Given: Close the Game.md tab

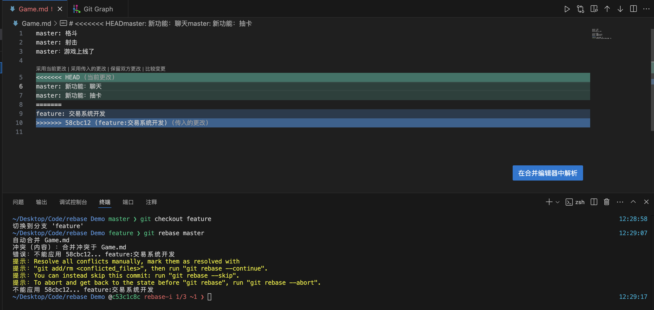Looking at the screenshot, I should click(x=60, y=9).
